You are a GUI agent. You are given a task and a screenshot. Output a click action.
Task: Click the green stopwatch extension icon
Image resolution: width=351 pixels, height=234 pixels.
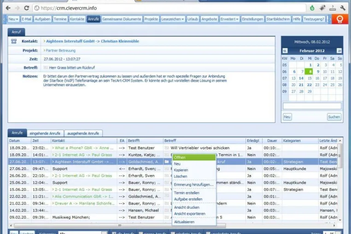(x=312, y=8)
